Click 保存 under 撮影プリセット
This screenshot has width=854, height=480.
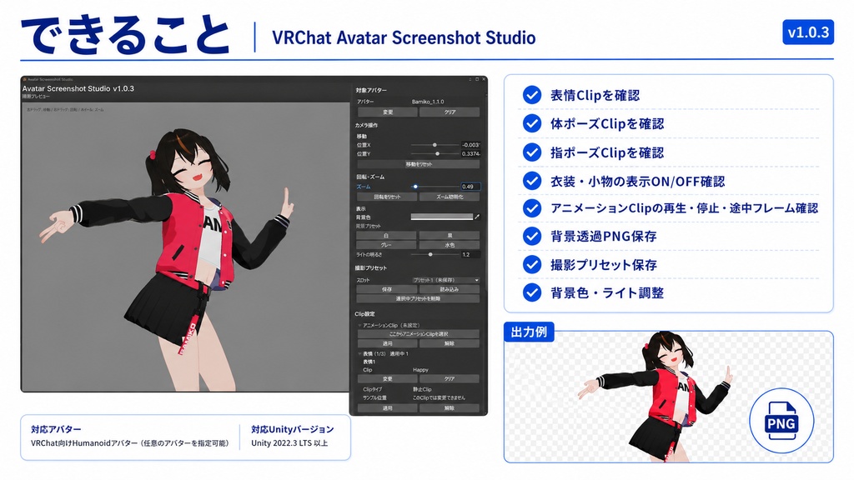[387, 289]
